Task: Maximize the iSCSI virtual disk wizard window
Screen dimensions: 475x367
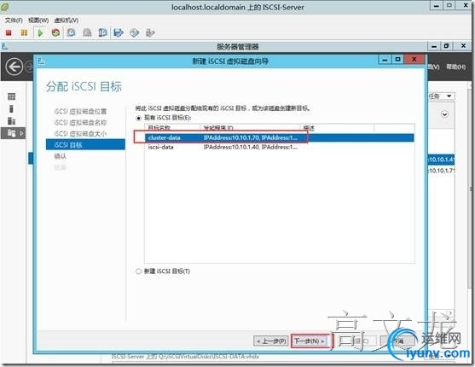Action: 397,60
